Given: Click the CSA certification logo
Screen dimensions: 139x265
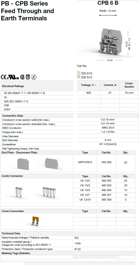Looking at the screenshot, I should pyautogui.click(x=23, y=77).
